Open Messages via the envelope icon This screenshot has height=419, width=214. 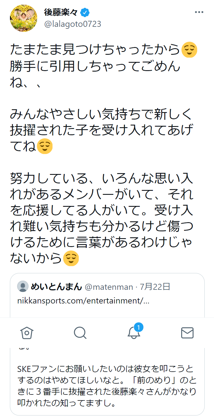coord(187,333)
